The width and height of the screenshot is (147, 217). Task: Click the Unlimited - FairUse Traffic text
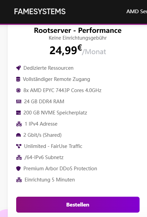[53, 146]
